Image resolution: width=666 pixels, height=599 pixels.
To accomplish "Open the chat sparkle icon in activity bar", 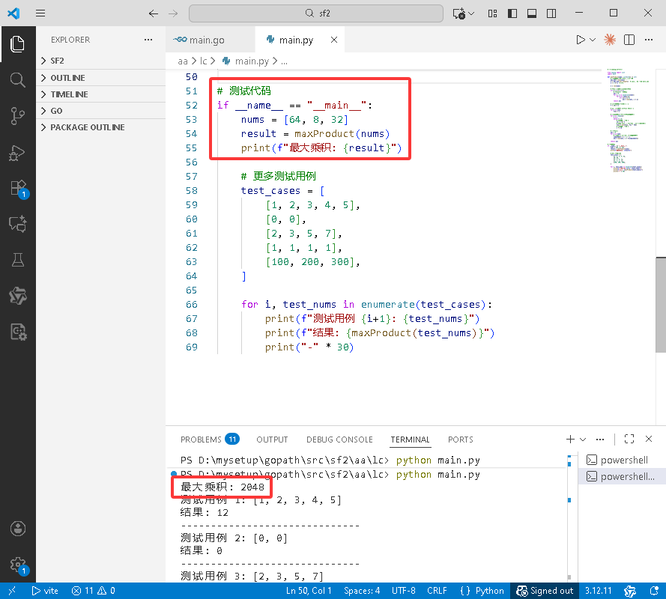I will coord(17,224).
